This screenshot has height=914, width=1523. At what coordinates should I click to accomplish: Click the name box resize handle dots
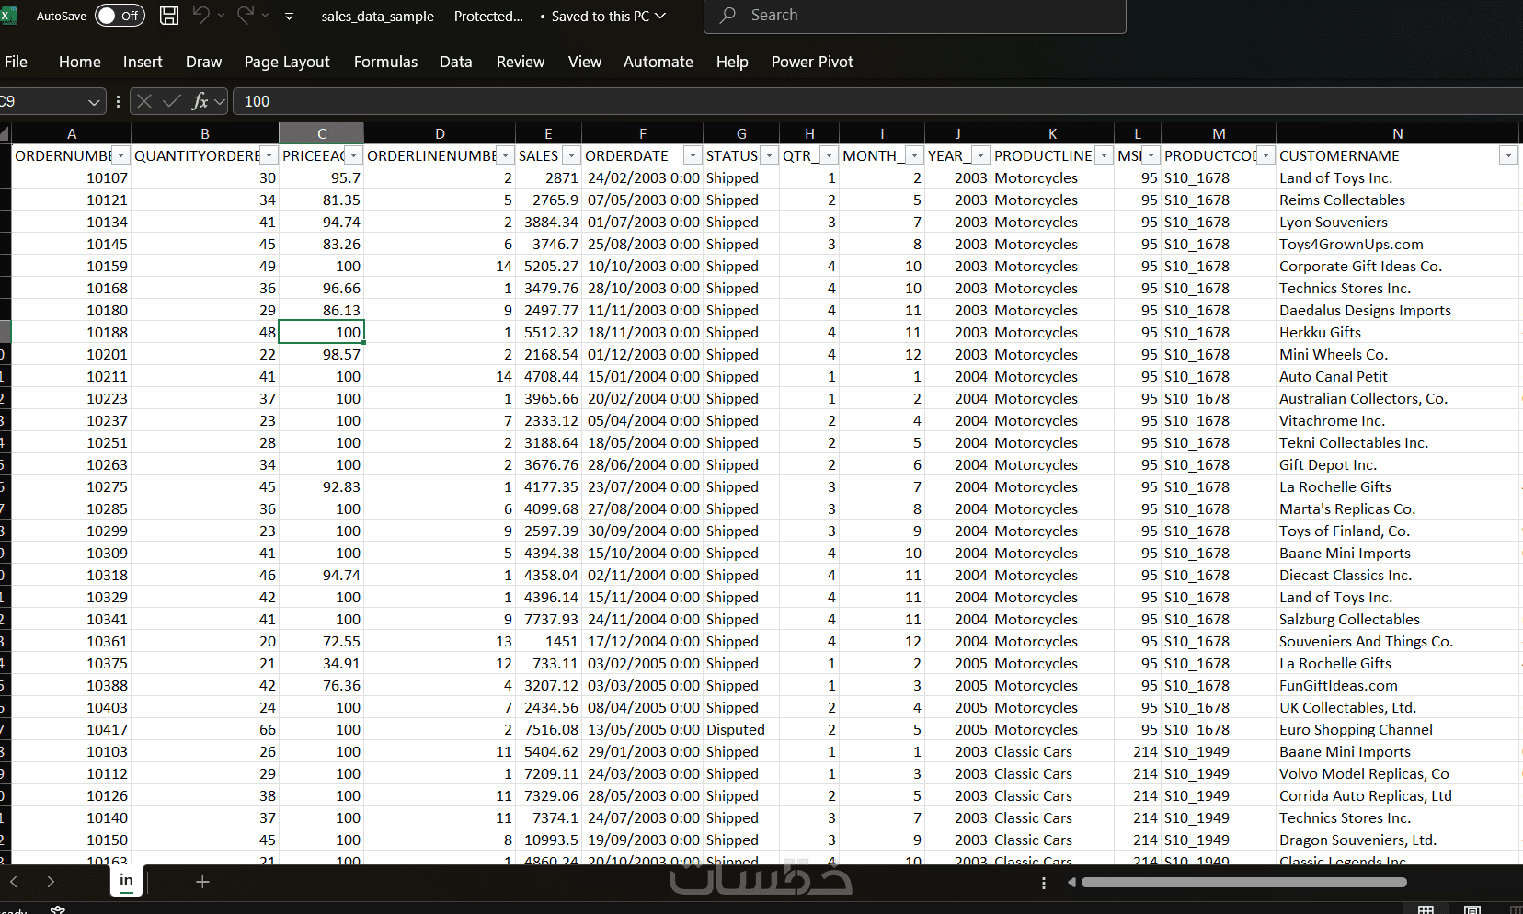tap(118, 101)
